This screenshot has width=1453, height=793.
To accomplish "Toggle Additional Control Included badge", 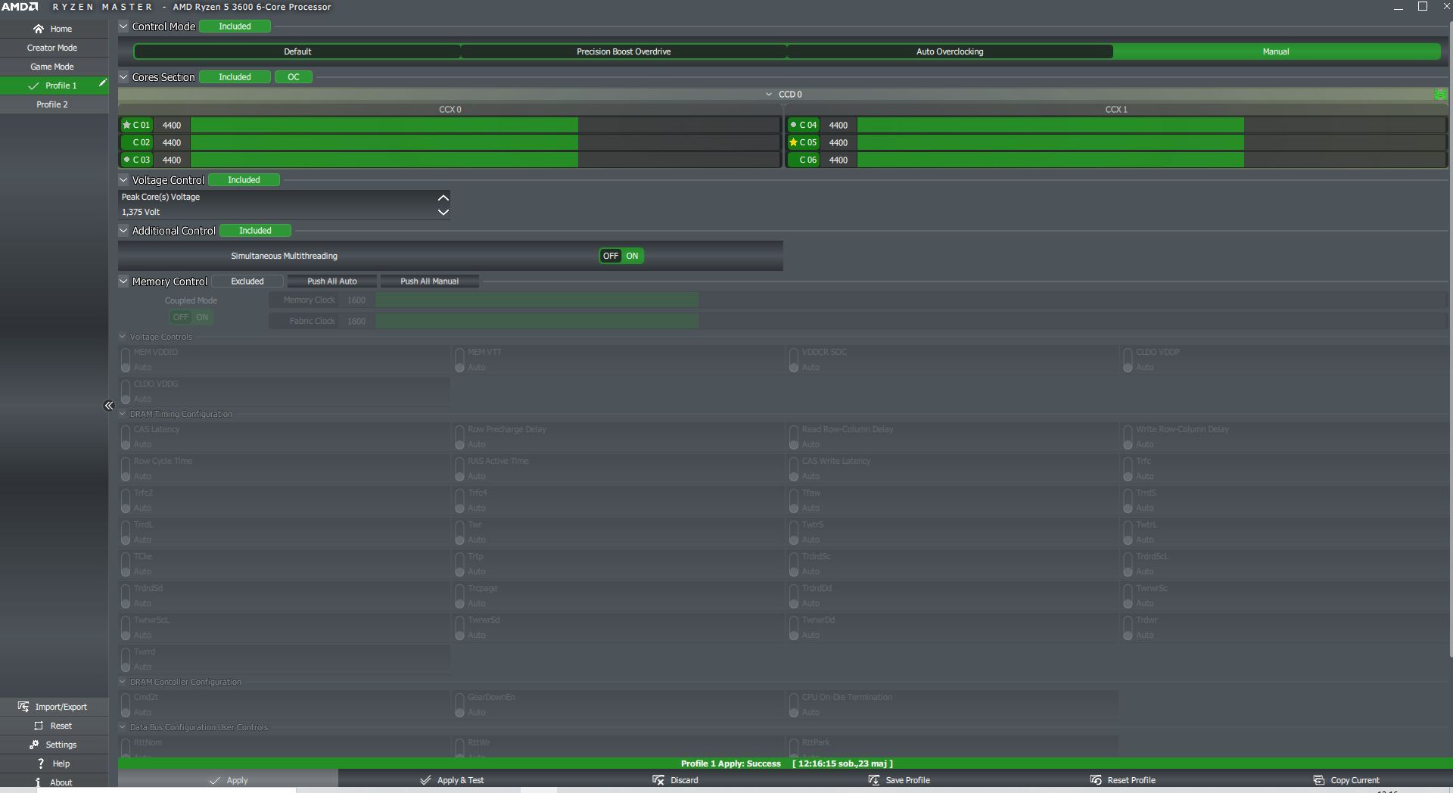I will tap(255, 231).
